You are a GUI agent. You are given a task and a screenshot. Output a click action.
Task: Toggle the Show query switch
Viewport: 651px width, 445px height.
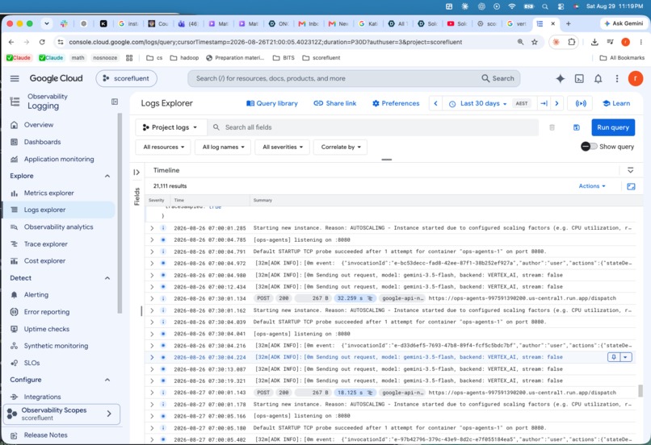(589, 147)
